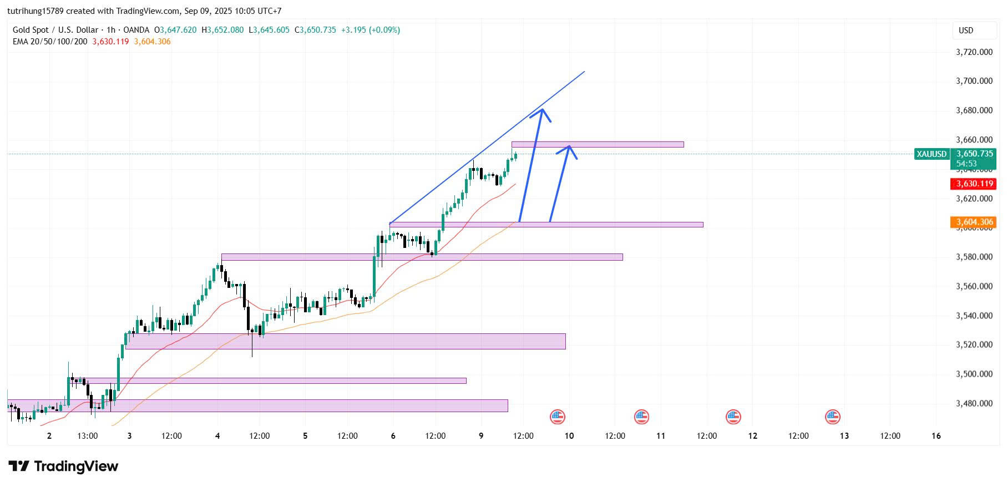This screenshot has height=487, width=1007.
Task: Click the orange EMA value 3,604.306 in legend
Action: pos(152,42)
